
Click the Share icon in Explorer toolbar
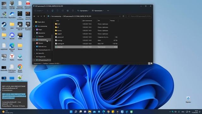click(68, 11)
